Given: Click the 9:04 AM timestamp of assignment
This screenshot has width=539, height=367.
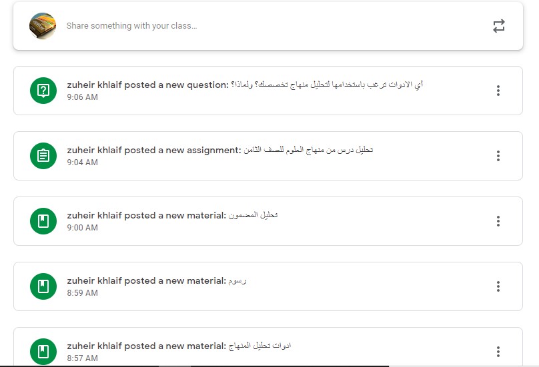Looking at the screenshot, I should point(83,163).
